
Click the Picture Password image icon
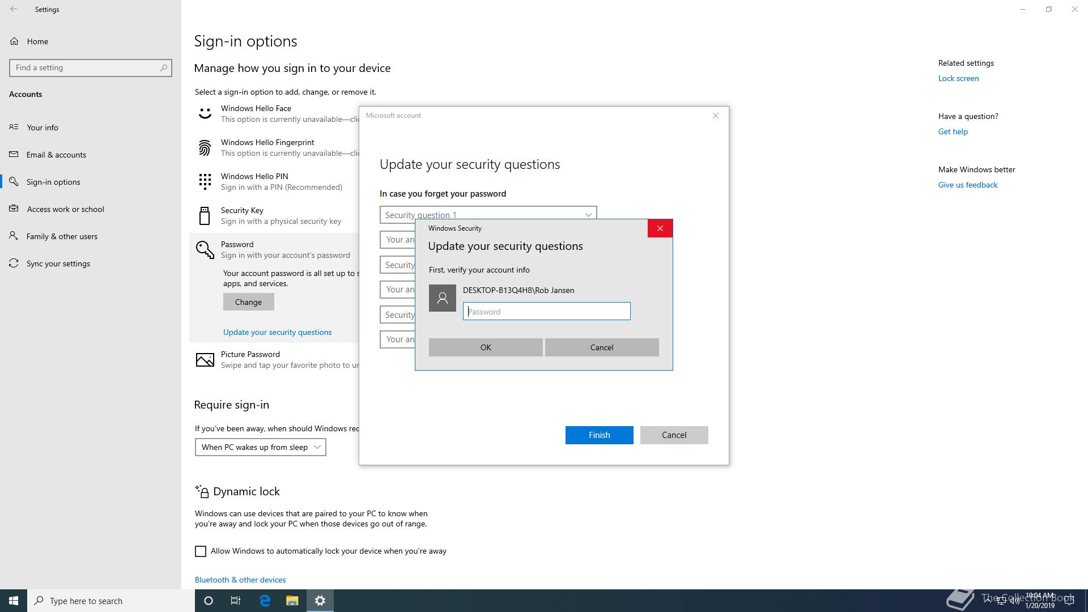coord(205,360)
